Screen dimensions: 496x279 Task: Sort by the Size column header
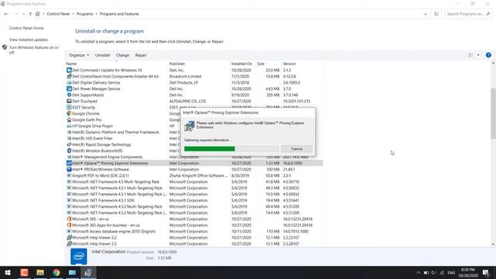click(x=260, y=64)
